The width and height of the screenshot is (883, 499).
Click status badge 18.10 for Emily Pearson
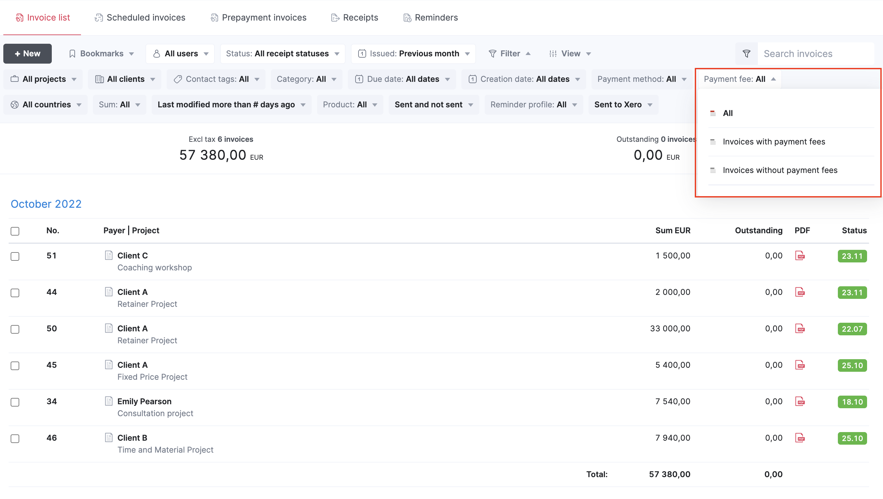pos(852,402)
